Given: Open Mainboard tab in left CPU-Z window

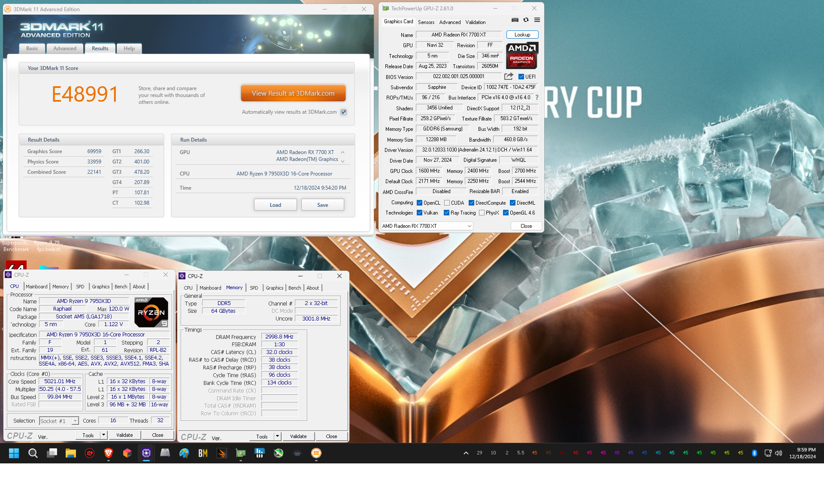Looking at the screenshot, I should point(36,287).
